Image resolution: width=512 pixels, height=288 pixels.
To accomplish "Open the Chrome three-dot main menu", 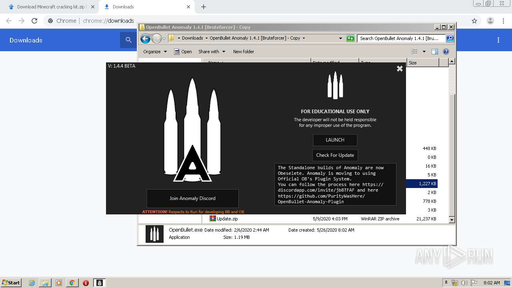I will (x=503, y=21).
